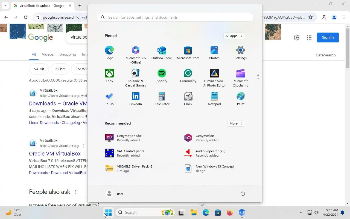Open VAC Control panel recommended item
The width and height of the screenshot is (350, 219).
[x=135, y=153]
